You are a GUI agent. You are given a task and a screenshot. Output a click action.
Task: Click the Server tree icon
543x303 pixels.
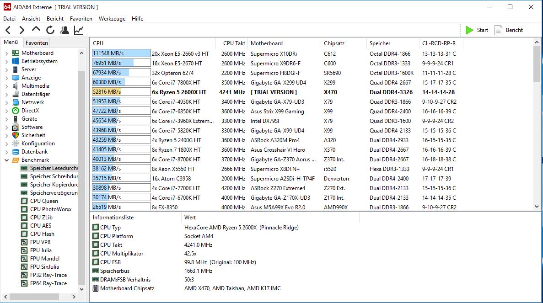(x=16, y=69)
